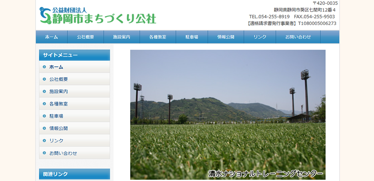The image size is (374, 181).
Task: Select リンク in the site menu sidebar
Action: 74,141
